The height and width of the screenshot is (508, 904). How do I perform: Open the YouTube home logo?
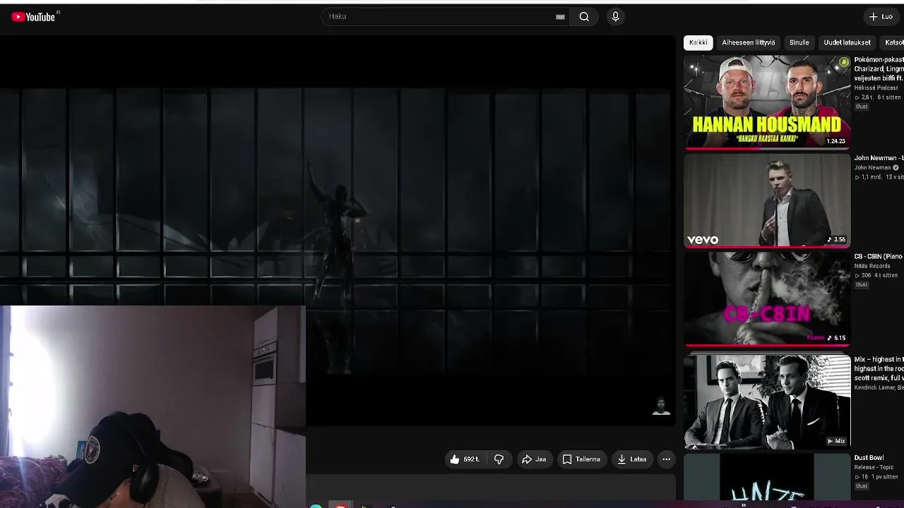coord(33,17)
